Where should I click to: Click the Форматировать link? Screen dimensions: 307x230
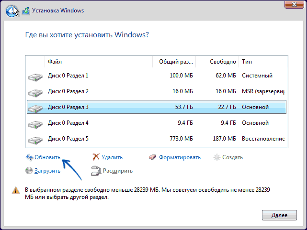(180, 157)
